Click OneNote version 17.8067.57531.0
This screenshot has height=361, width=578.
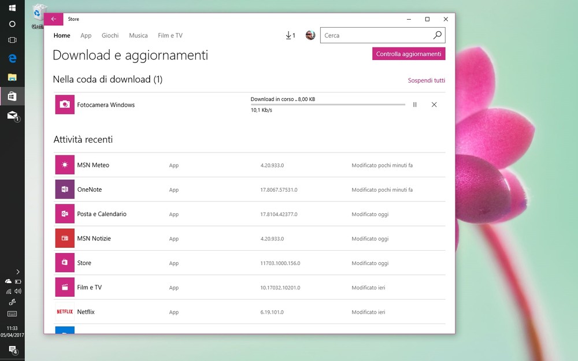(279, 189)
